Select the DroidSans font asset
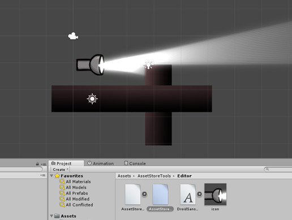Image resolution: width=292 pixels, height=220 pixels. click(188, 195)
